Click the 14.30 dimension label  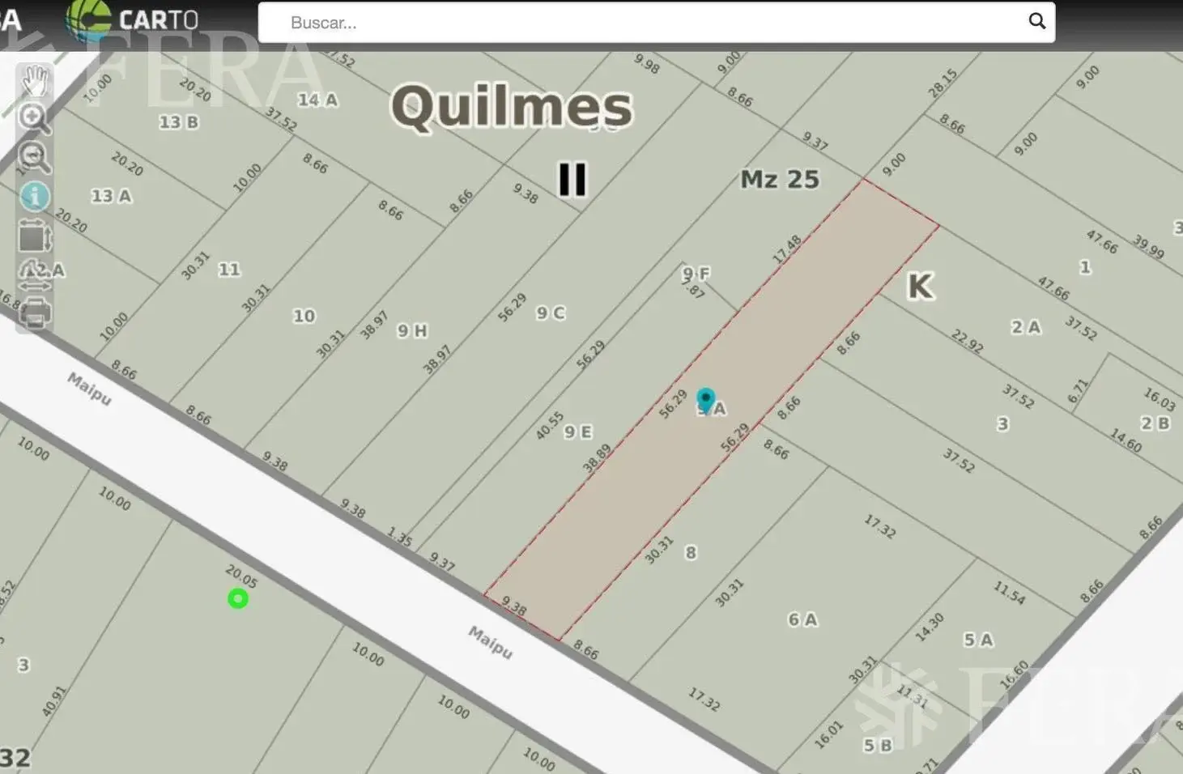[x=929, y=627]
